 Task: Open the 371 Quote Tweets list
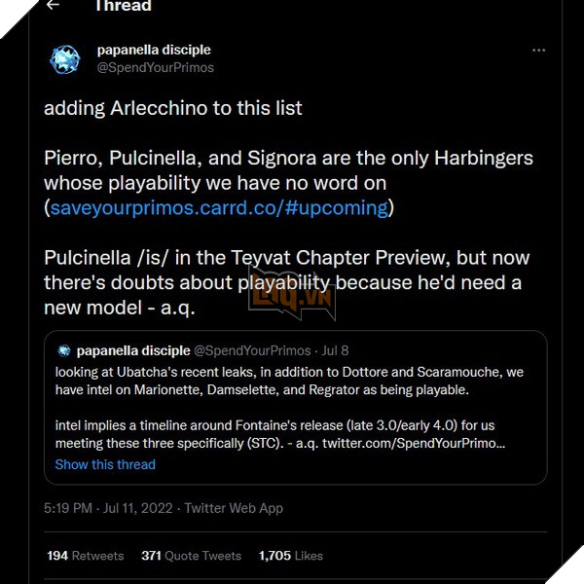coord(191,556)
